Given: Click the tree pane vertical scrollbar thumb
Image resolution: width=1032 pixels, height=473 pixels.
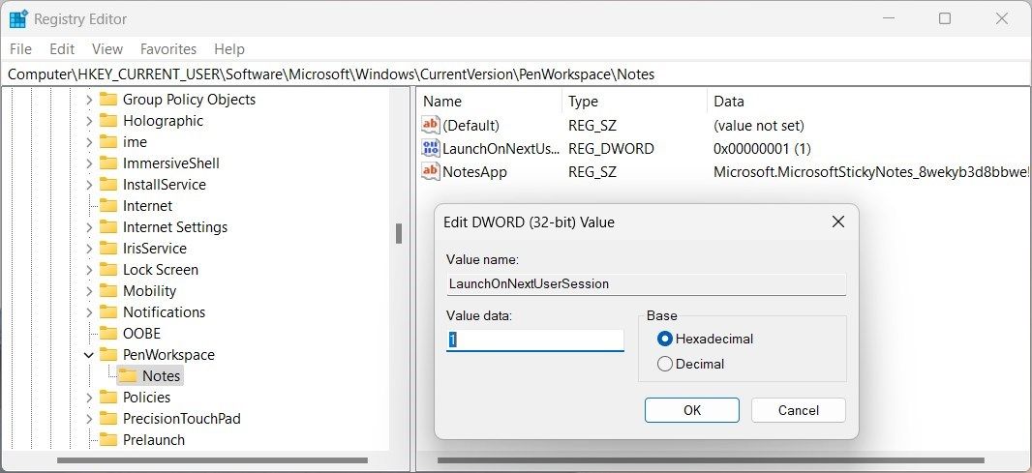Looking at the screenshot, I should (x=397, y=234).
